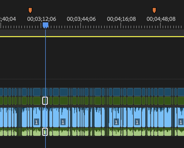Click the 00;04;16;08 timecode label
Viewport: 184px width, 148px height.
(121, 19)
